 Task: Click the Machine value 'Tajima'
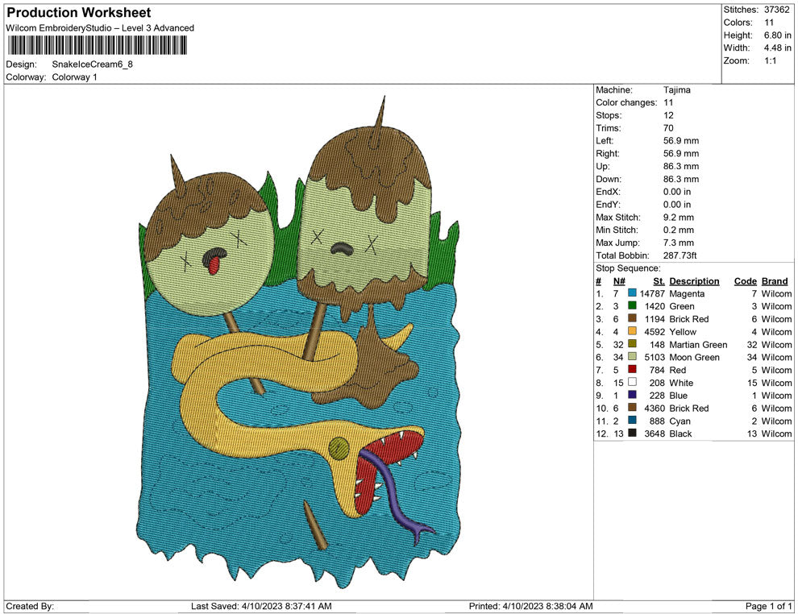pos(676,89)
